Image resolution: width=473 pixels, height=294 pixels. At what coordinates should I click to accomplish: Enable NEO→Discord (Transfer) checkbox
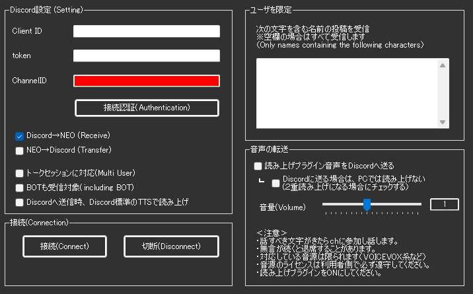pyautogui.click(x=19, y=151)
